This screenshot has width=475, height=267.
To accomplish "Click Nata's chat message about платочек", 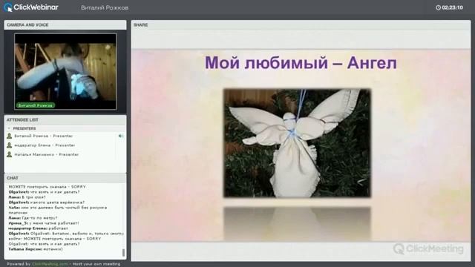I will click(58, 210).
